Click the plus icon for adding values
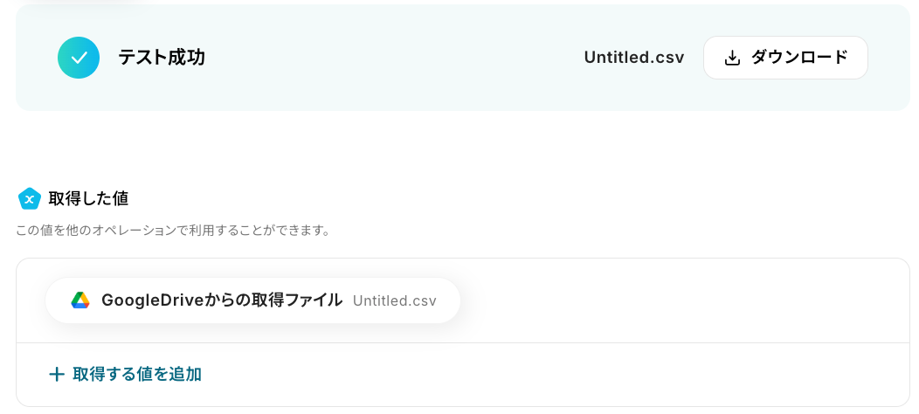The height and width of the screenshot is (414, 919). point(57,374)
